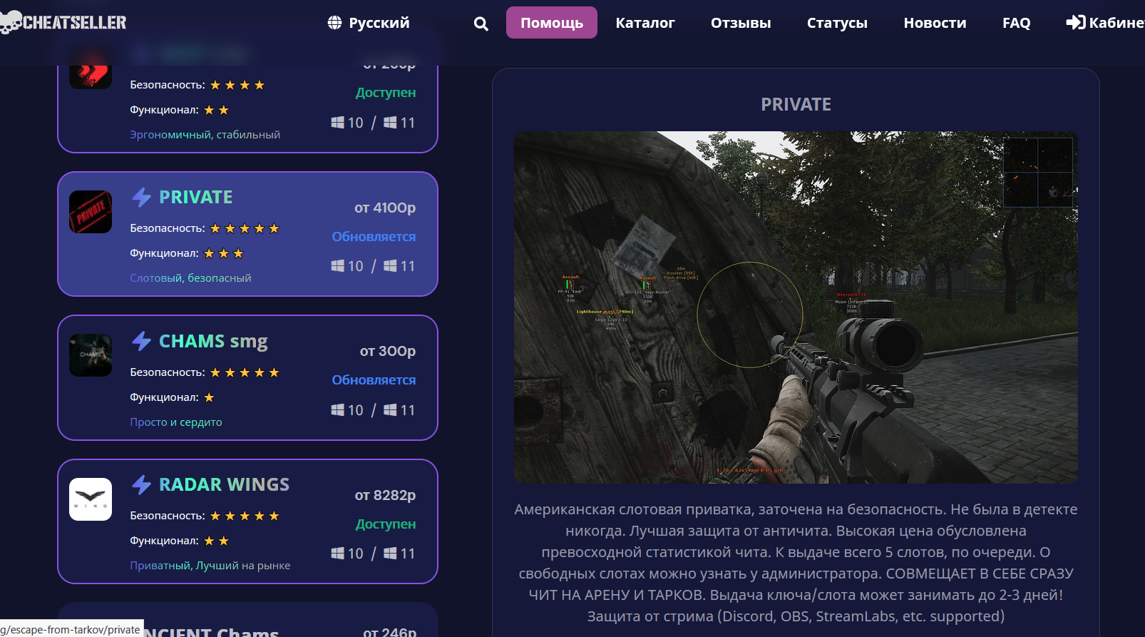Image resolution: width=1145 pixels, height=637 pixels.
Task: Open the Помощь menu item
Action: pyautogui.click(x=552, y=23)
